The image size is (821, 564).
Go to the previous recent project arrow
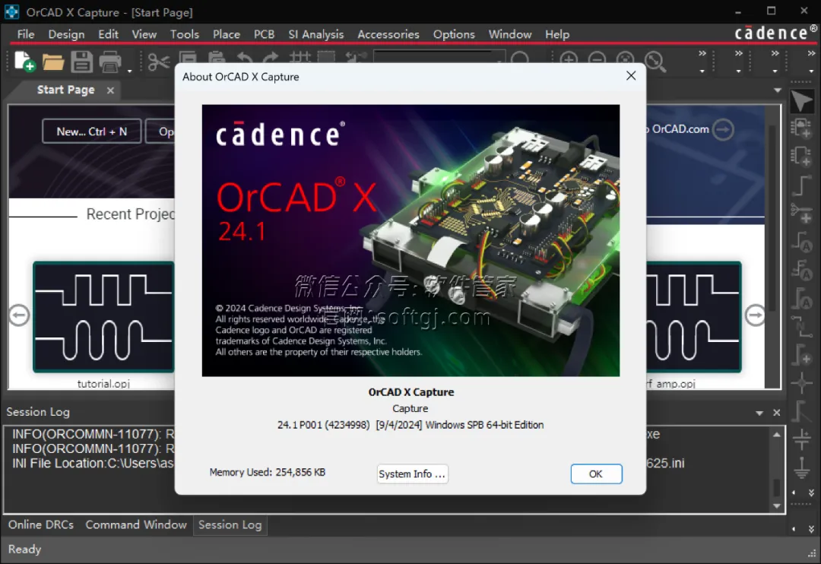pyautogui.click(x=19, y=315)
